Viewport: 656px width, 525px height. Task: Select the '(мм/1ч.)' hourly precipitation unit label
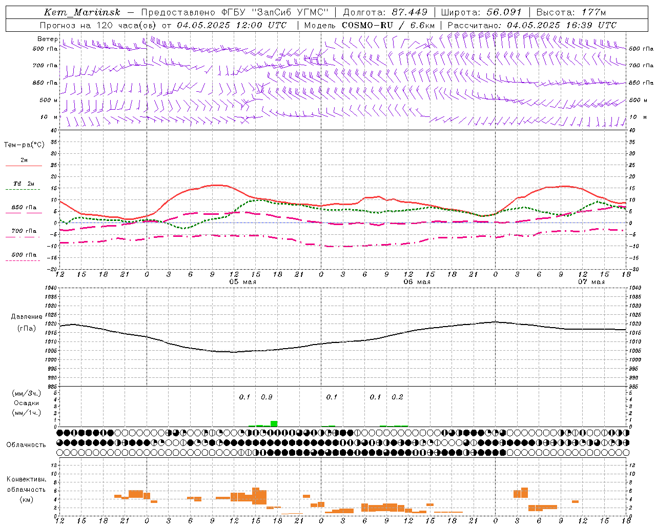pyautogui.click(x=27, y=413)
